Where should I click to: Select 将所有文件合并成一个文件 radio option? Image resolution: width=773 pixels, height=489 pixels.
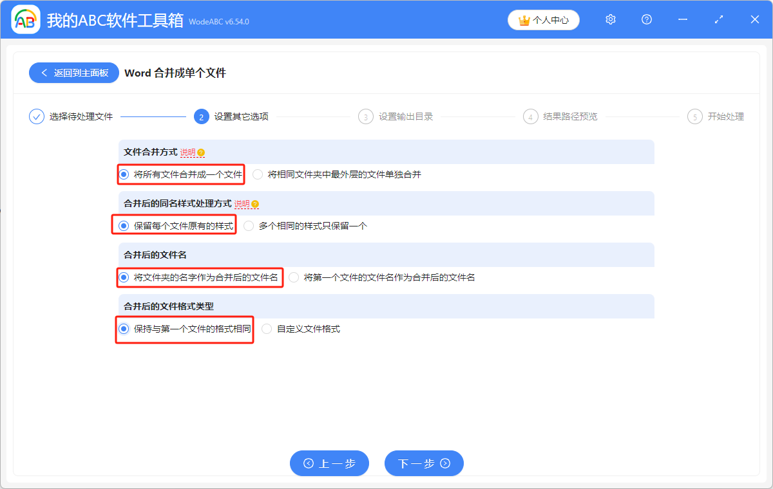coord(124,174)
